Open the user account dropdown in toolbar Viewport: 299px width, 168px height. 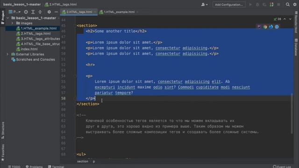point(204,5)
